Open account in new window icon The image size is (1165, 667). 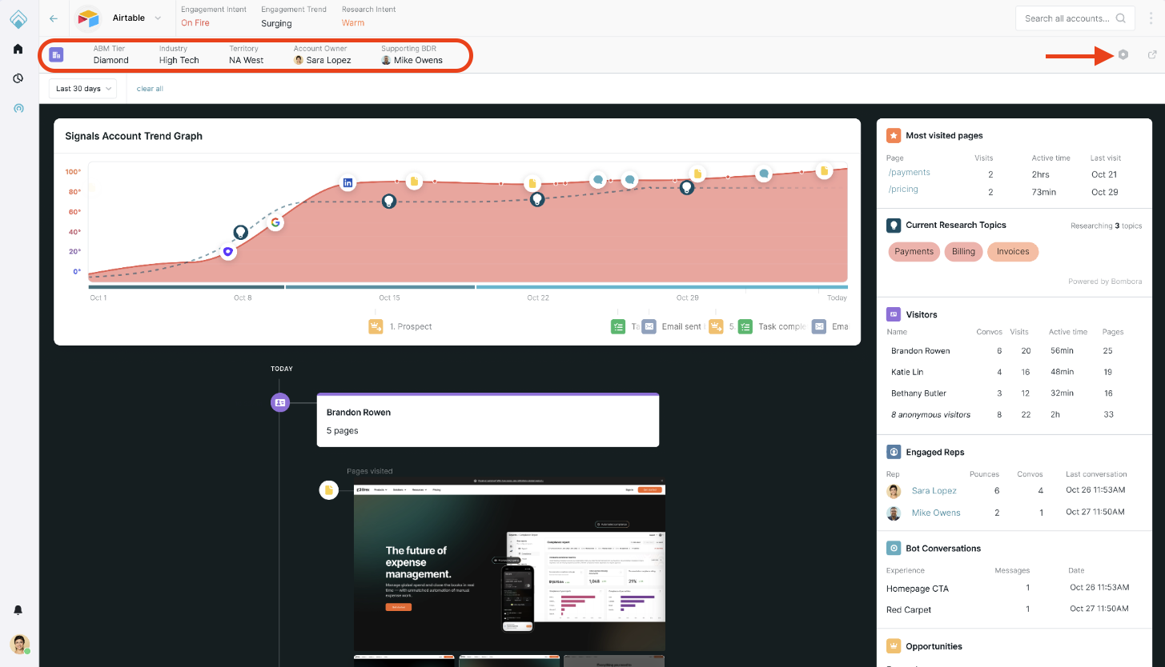1152,54
